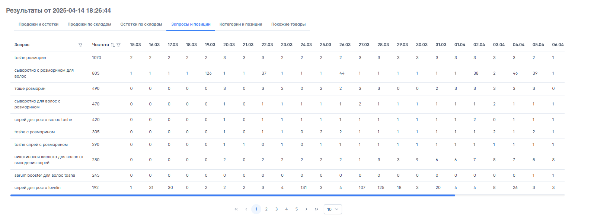Switch to the Категории и позиции tab
This screenshot has width=594, height=222.
click(241, 24)
